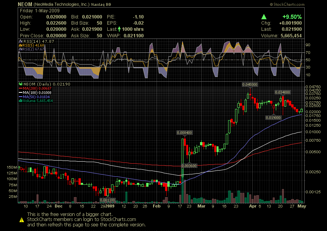Click the orange RSI(5) legend icon
The width and height of the screenshot is (327, 231).
pos(21,45)
